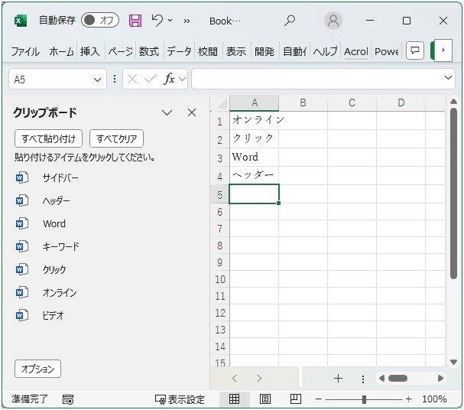464x410 pixels.
Task: Switch to the データ ribbon tab
Action: pos(179,51)
